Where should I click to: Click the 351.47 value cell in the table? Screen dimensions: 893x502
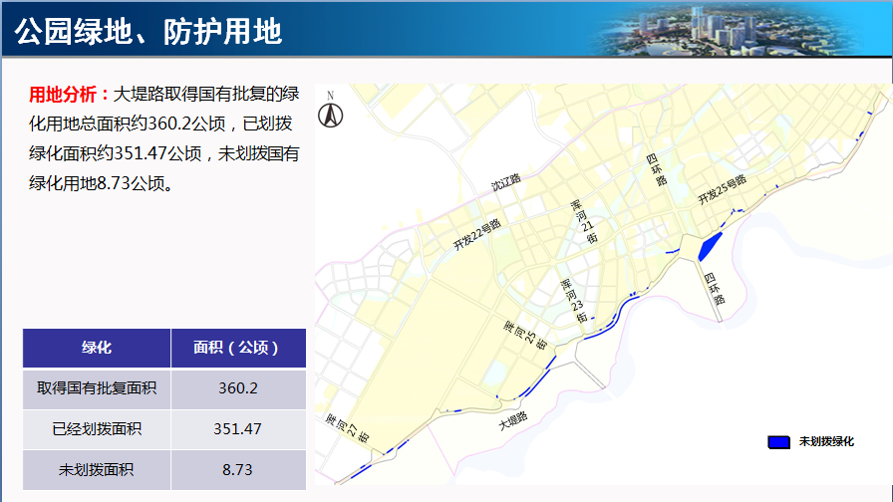tap(237, 429)
